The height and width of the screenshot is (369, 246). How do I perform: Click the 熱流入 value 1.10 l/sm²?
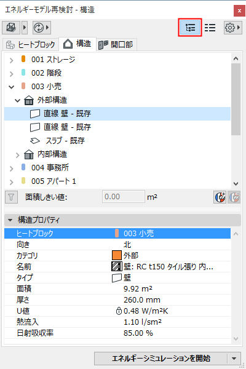coord(143,322)
